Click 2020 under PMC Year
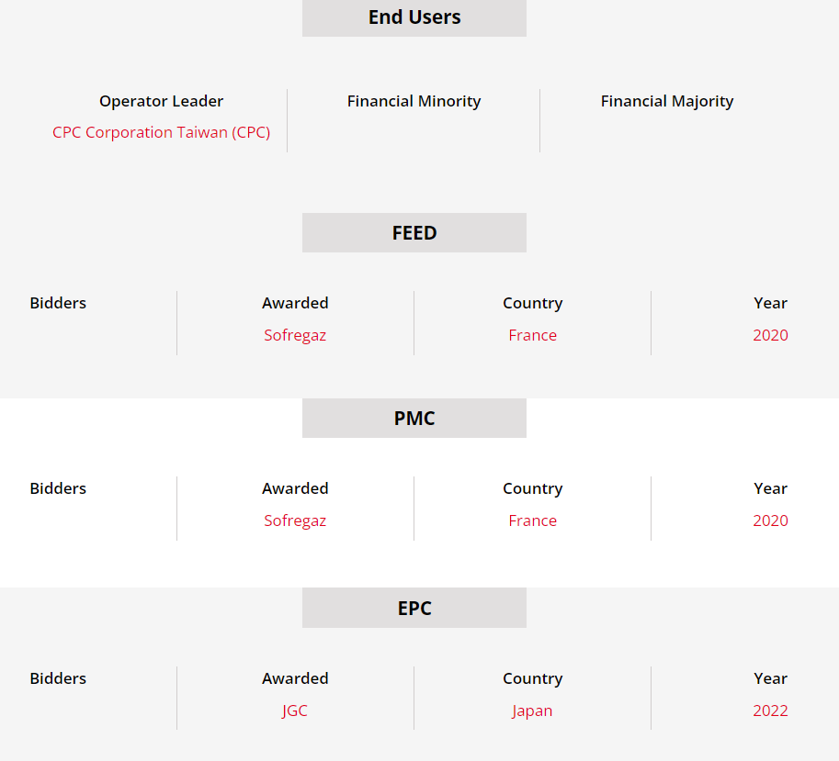Screen dimensions: 839x761 pyautogui.click(x=770, y=520)
